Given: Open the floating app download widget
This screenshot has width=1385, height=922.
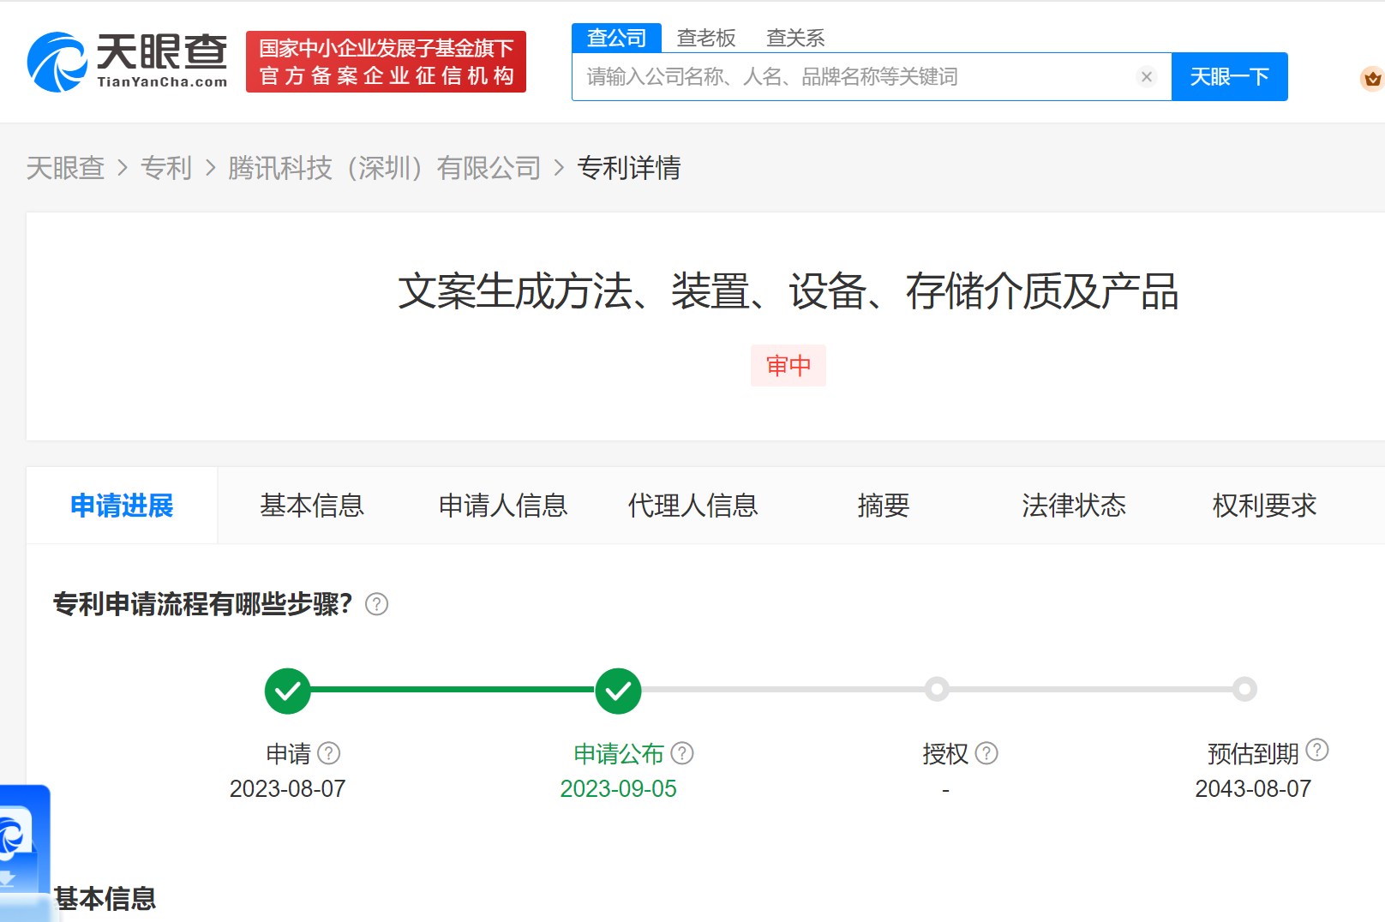Looking at the screenshot, I should pyautogui.click(x=24, y=853).
